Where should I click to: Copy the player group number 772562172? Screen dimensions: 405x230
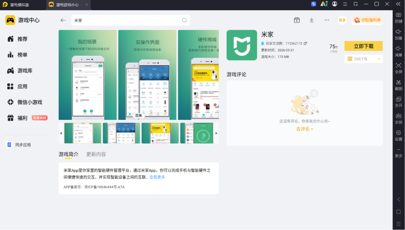pos(305,43)
